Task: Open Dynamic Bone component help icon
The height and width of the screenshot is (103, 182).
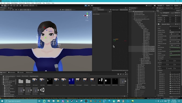Action: click(176, 24)
